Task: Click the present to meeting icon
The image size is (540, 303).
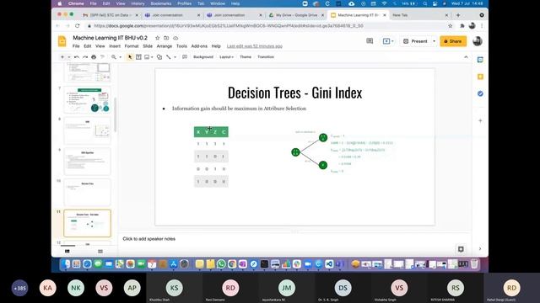Action: [386, 41]
